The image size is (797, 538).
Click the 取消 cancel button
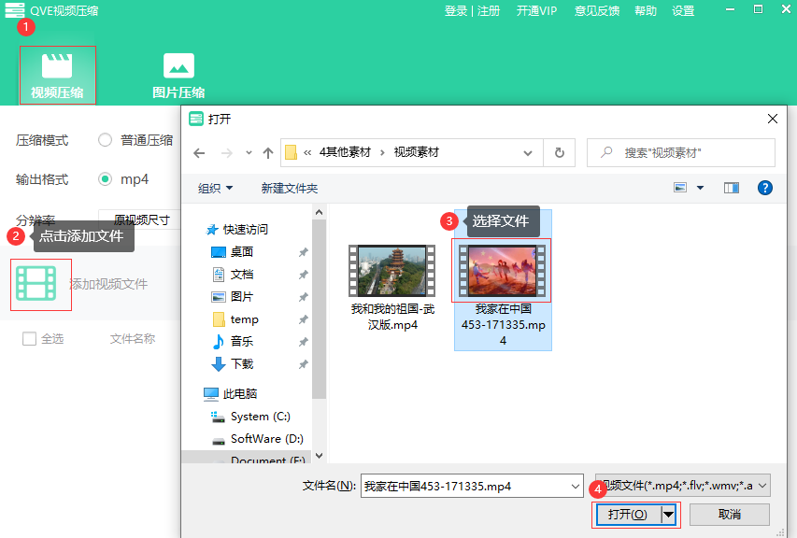click(729, 515)
